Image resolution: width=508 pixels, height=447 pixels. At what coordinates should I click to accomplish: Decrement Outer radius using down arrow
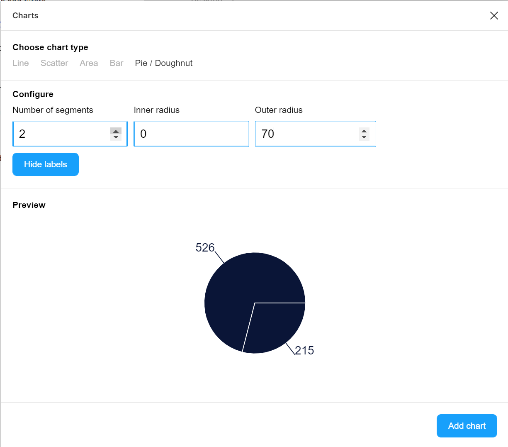(x=364, y=137)
